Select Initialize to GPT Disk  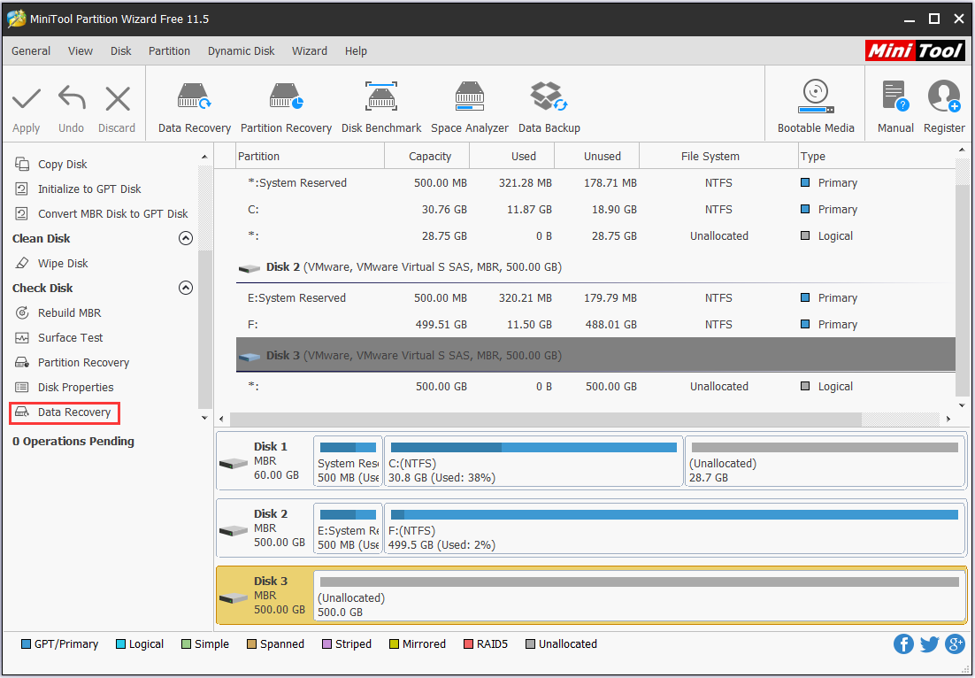78,189
